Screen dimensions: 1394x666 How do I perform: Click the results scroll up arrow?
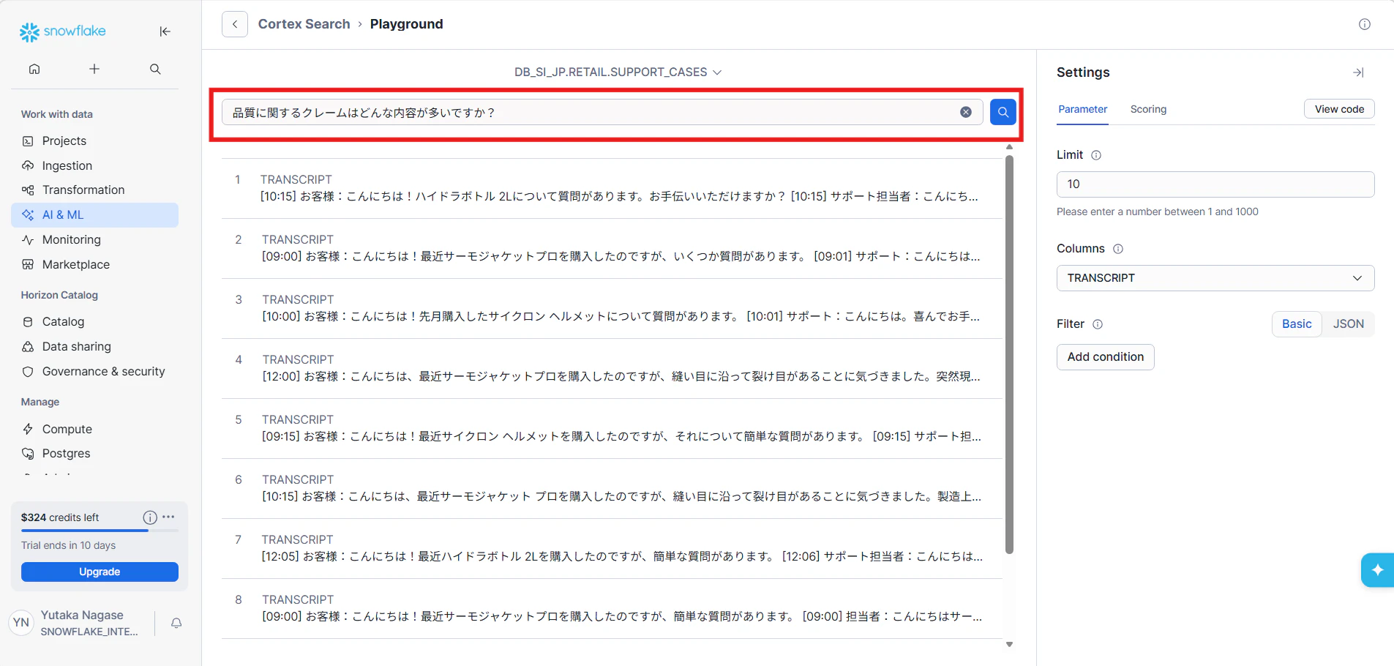click(x=1009, y=147)
